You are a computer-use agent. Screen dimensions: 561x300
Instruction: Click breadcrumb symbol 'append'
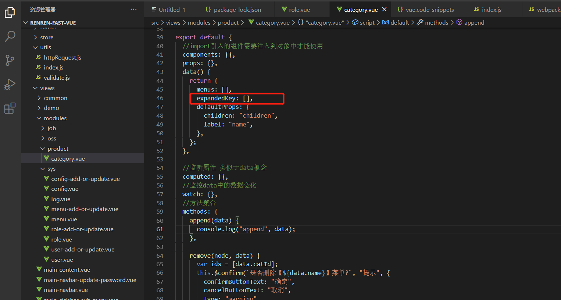click(x=471, y=23)
